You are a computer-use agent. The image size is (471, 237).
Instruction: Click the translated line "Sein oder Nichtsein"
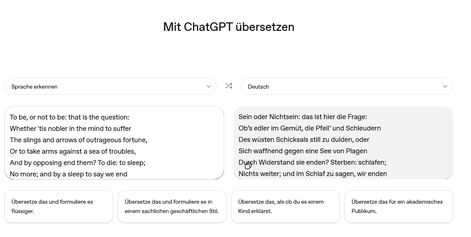click(x=303, y=117)
